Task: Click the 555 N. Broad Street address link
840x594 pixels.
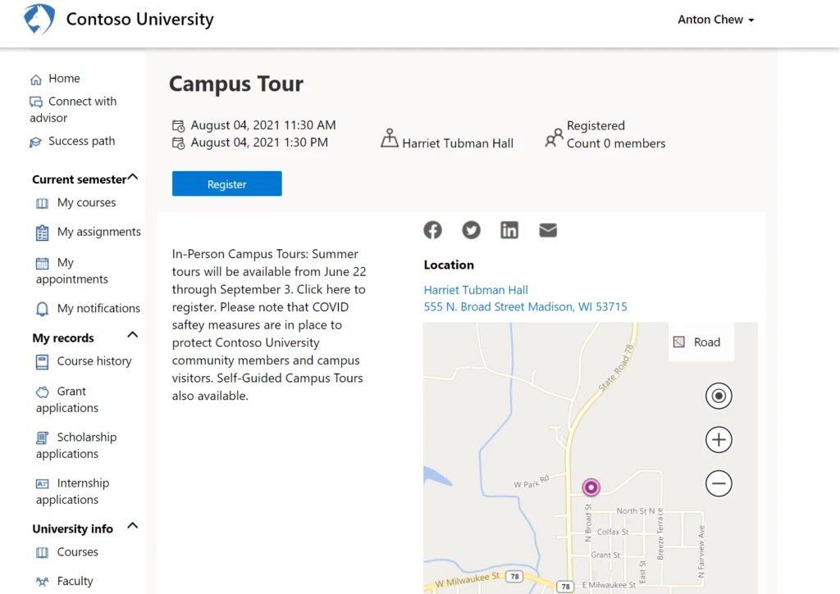Action: [525, 306]
